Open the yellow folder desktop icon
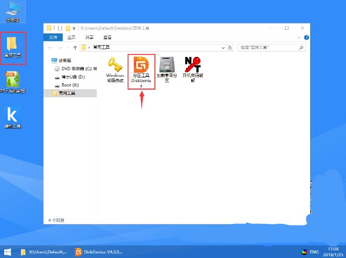 tap(13, 47)
